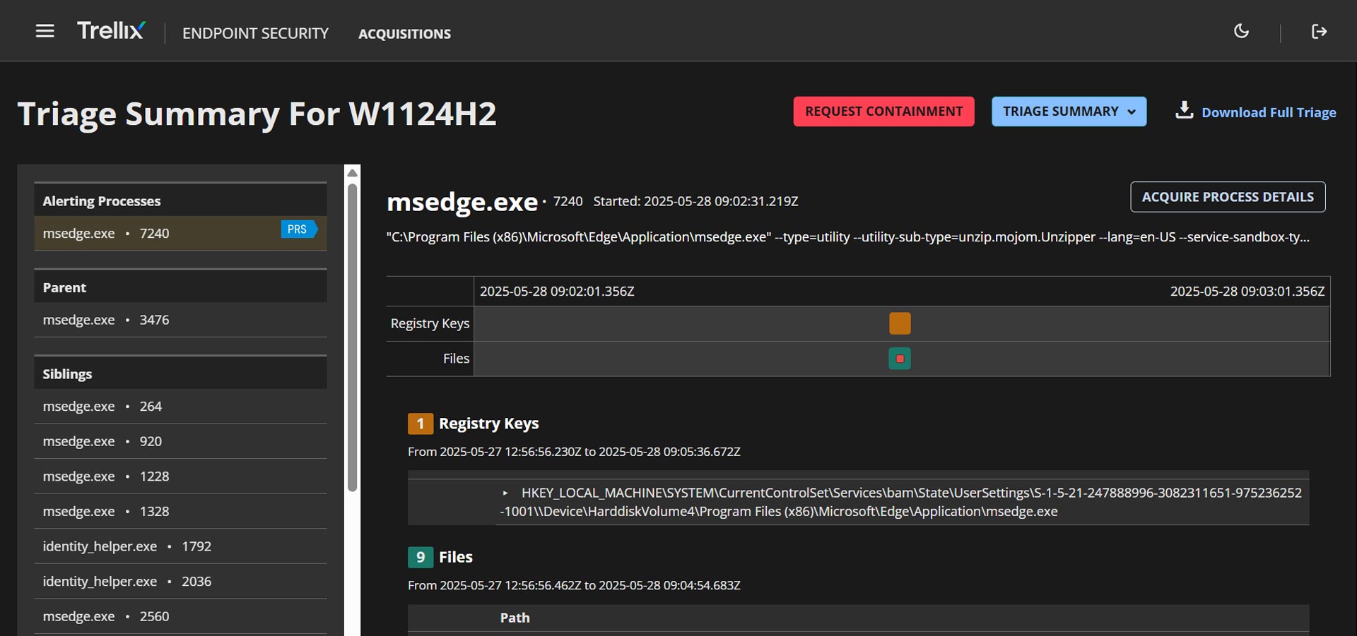Viewport: 1357px width, 636px height.
Task: Click the msedge.exe process title heading
Action: (462, 202)
